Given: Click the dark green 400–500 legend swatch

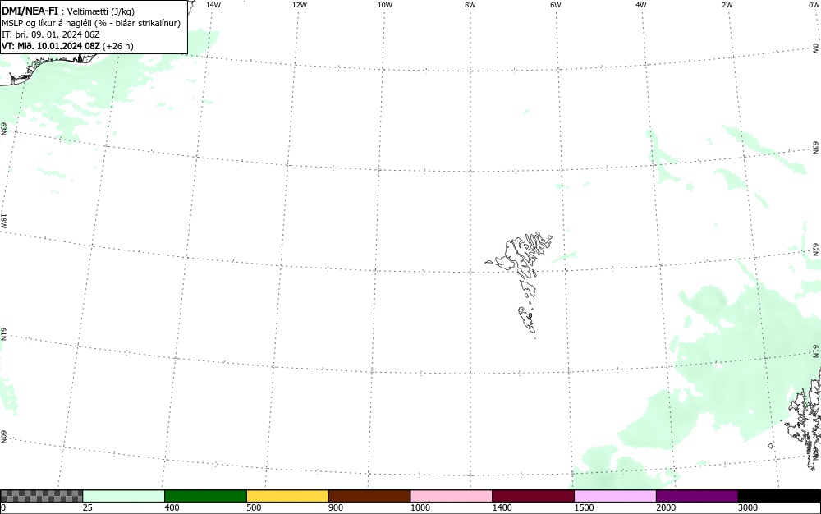Looking at the screenshot, I should coord(205,496).
